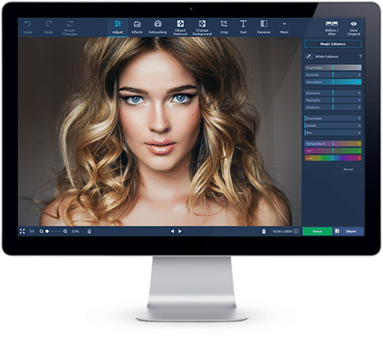Open the Adjust tab

[117, 27]
